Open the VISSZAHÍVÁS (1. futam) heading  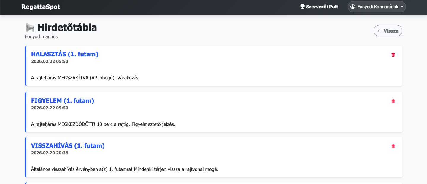(68, 146)
